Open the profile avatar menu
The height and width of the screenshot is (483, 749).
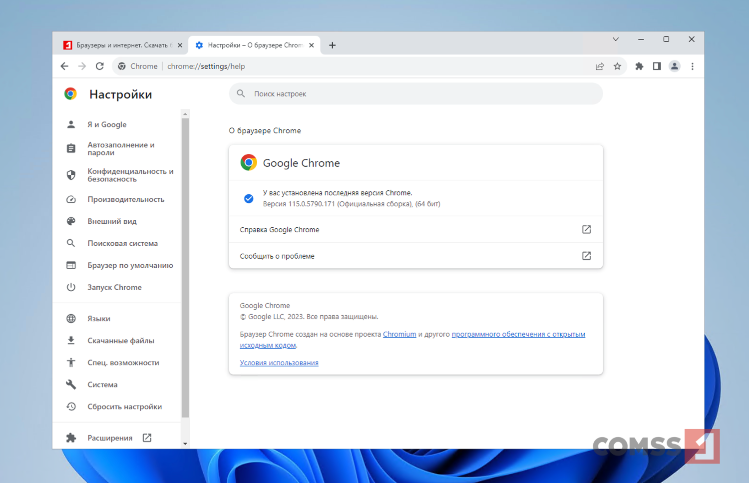pyautogui.click(x=675, y=66)
